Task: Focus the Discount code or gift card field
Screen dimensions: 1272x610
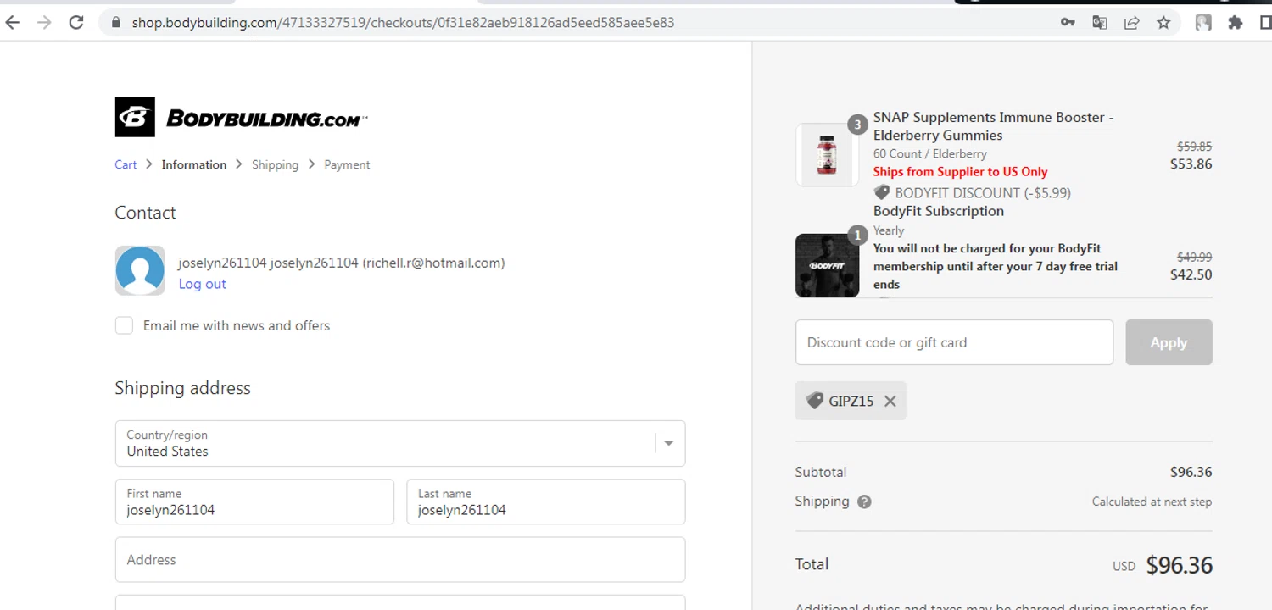Action: point(954,342)
